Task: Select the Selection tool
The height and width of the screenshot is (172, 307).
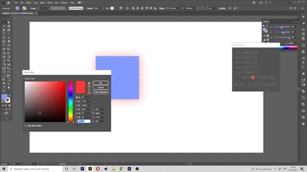Action: (x=4, y=22)
